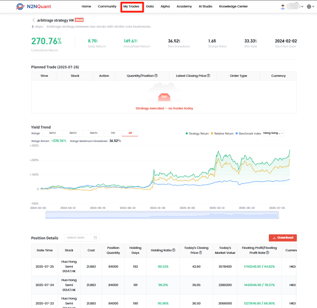Image resolution: width=317 pixels, height=308 pixels.
Task: Open the Alpha menu
Action: [165, 6]
